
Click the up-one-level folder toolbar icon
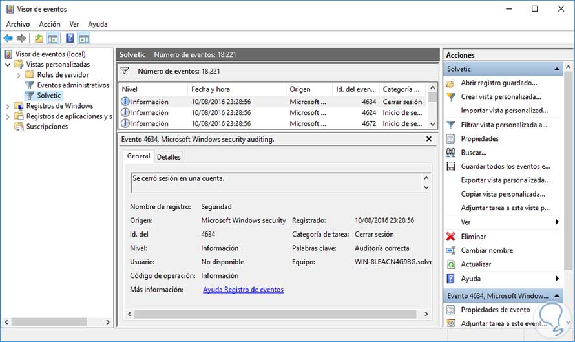click(x=39, y=39)
